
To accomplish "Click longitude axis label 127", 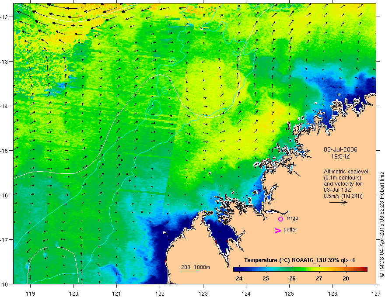I will [x=376, y=294].
